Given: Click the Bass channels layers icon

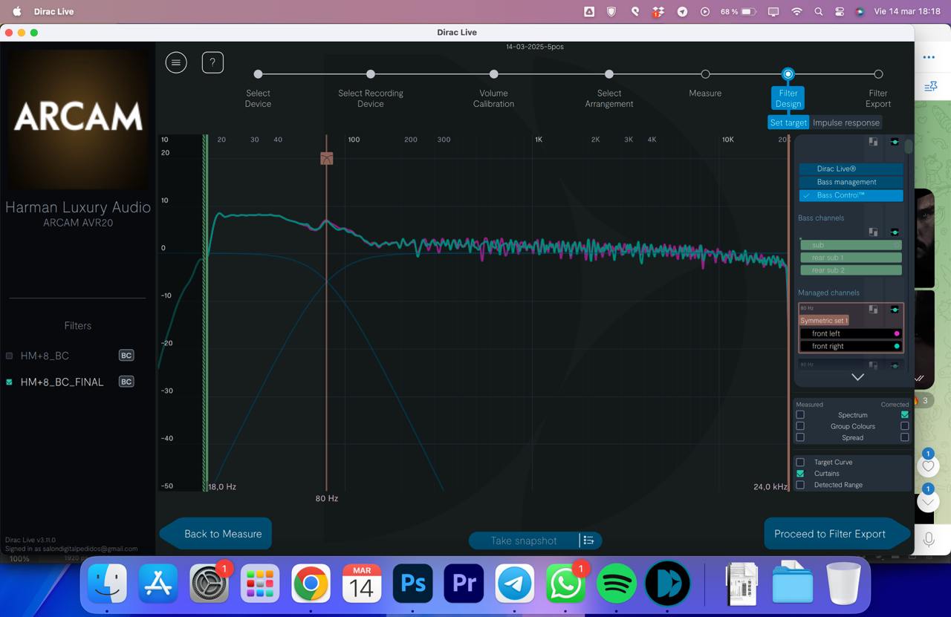Looking at the screenshot, I should [874, 232].
